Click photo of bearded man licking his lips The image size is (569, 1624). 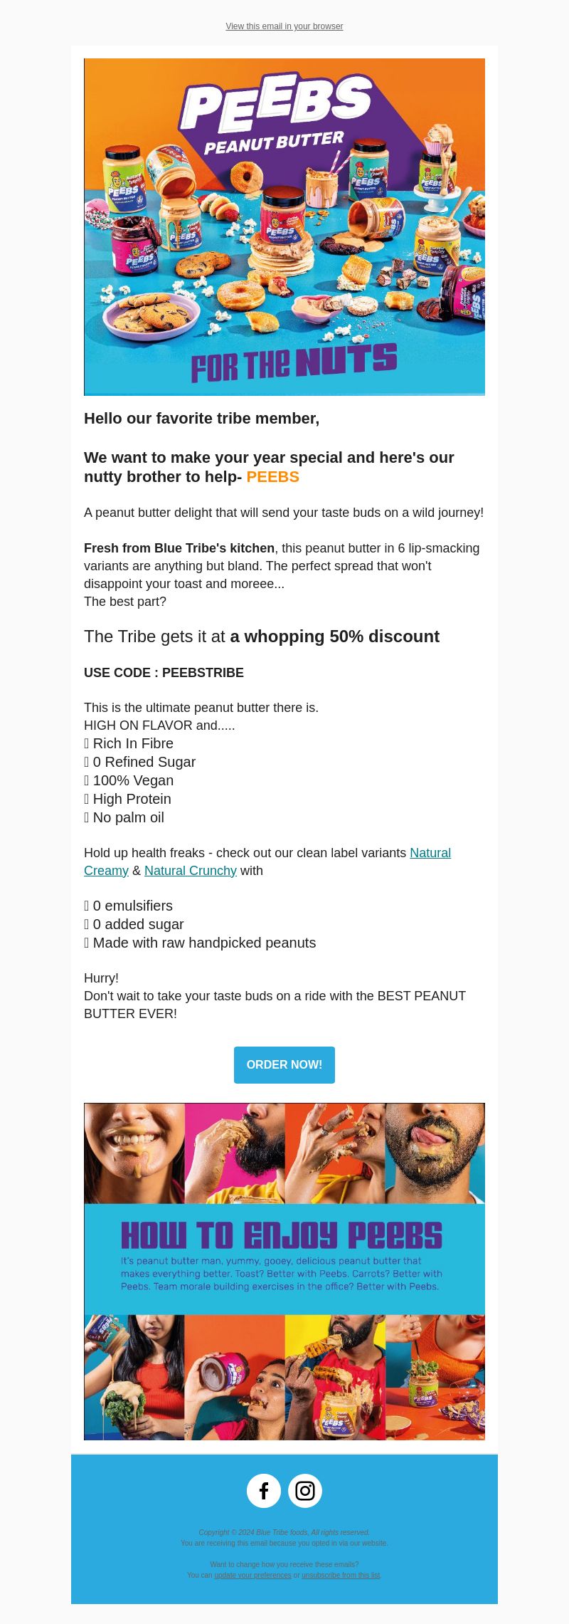[435, 1153]
